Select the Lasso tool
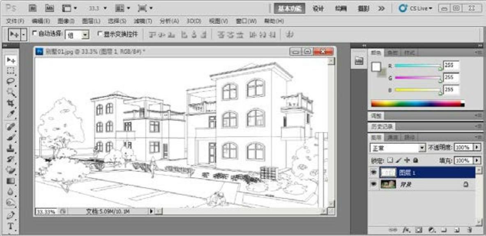Image resolution: width=486 pixels, height=236 pixels. click(x=11, y=81)
